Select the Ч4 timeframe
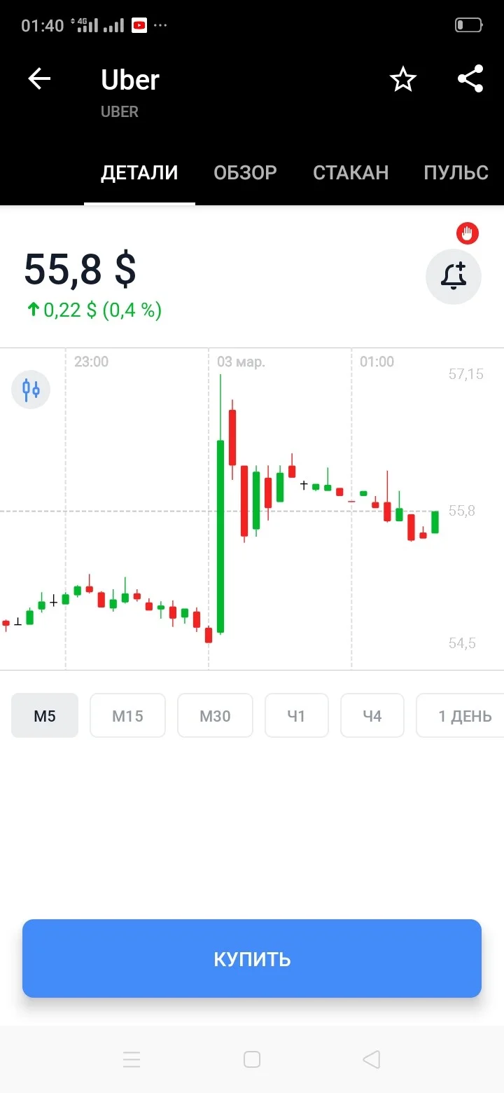 (x=372, y=715)
